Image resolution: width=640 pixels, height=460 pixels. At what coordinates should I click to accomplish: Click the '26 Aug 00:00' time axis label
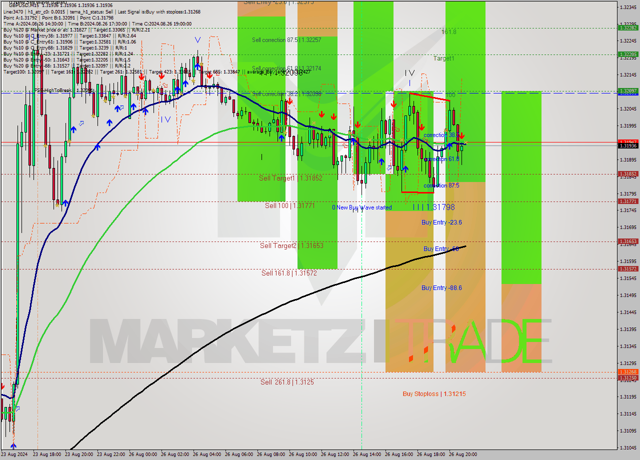[144, 454]
